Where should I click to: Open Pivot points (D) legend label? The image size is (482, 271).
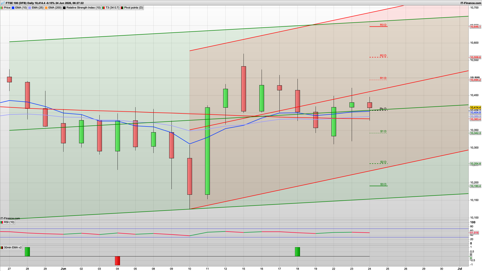point(134,8)
